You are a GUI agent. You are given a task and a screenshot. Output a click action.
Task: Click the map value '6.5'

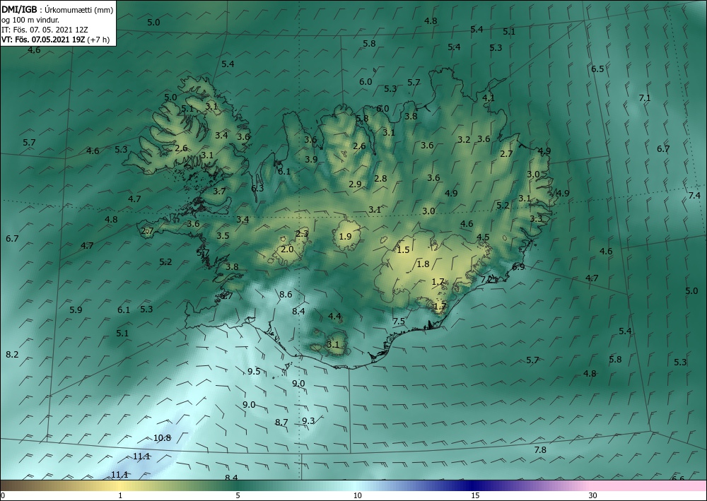[x=597, y=69]
